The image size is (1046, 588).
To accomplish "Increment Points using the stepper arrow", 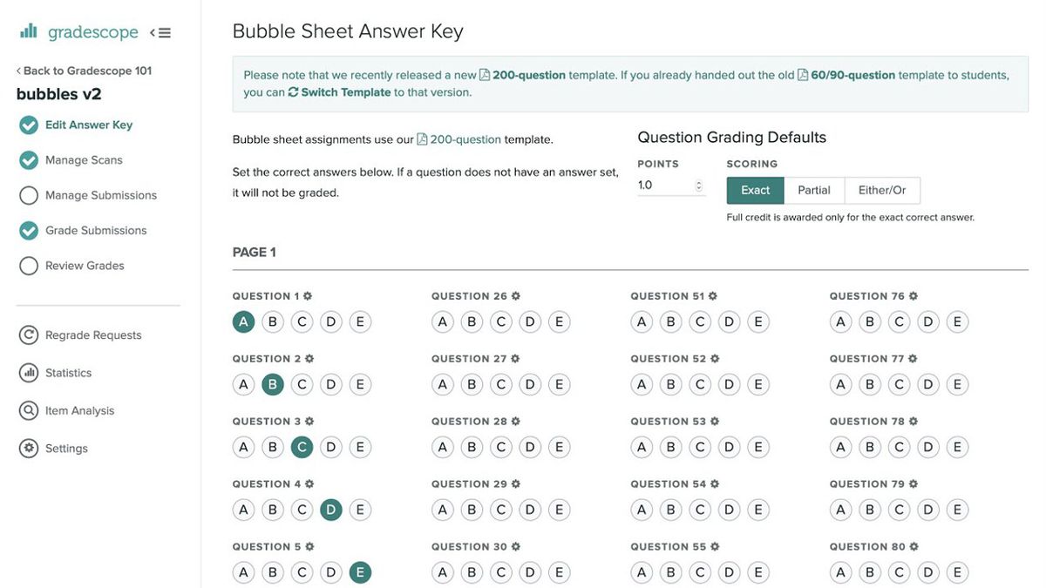I will pyautogui.click(x=698, y=180).
